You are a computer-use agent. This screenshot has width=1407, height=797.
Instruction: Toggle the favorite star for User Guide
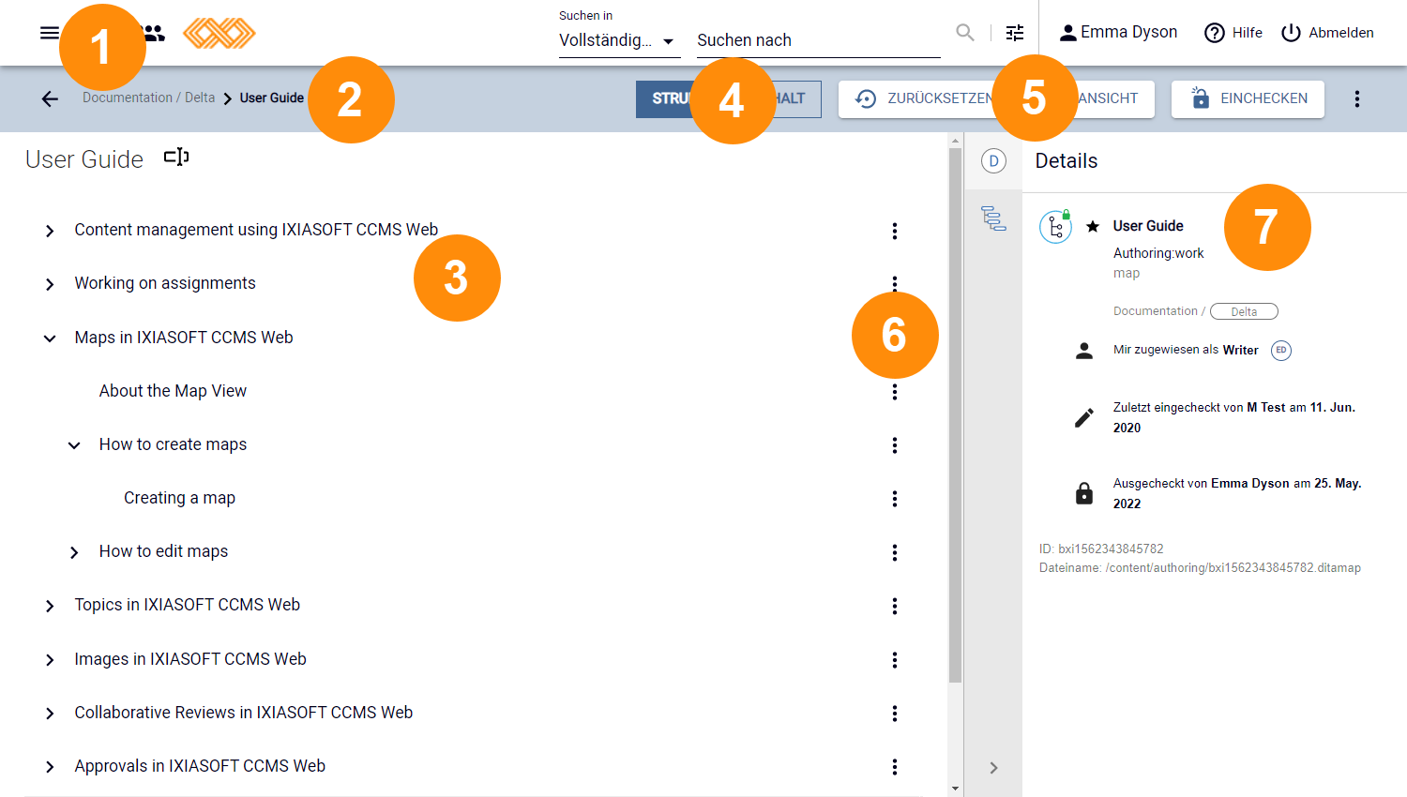[x=1093, y=226]
